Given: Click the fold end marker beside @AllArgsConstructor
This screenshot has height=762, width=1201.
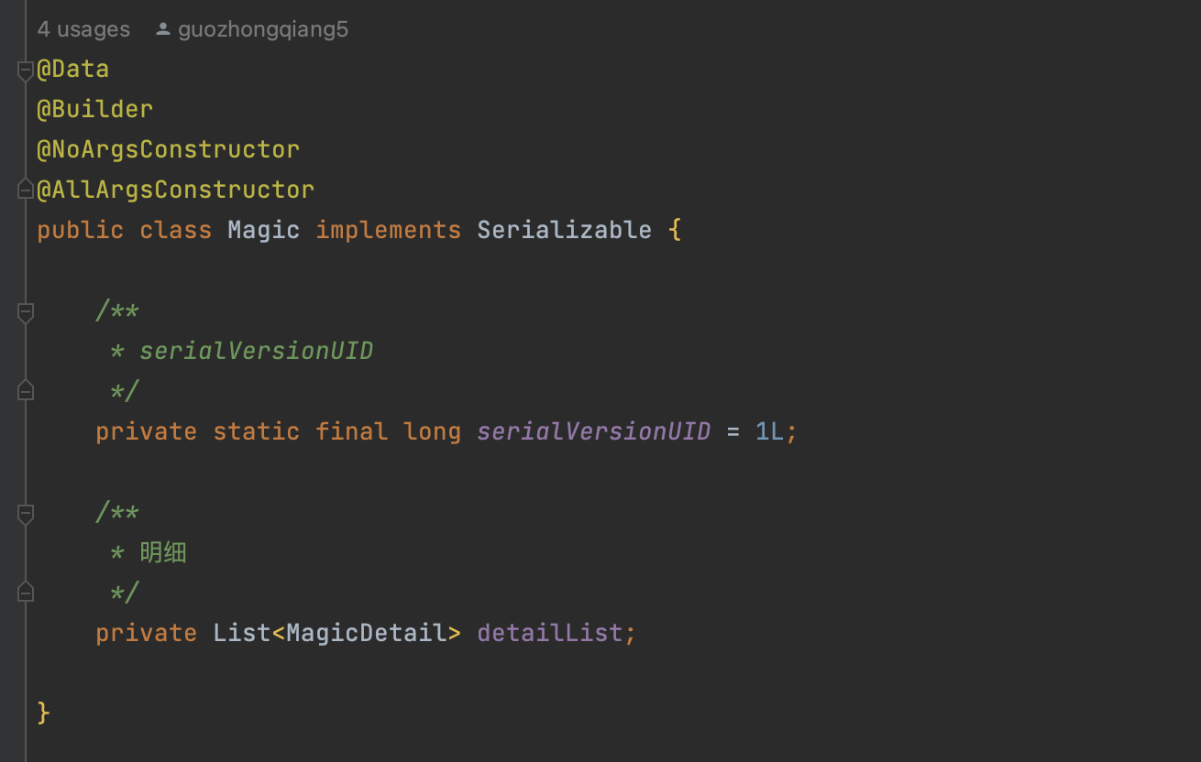Looking at the screenshot, I should tap(26, 190).
